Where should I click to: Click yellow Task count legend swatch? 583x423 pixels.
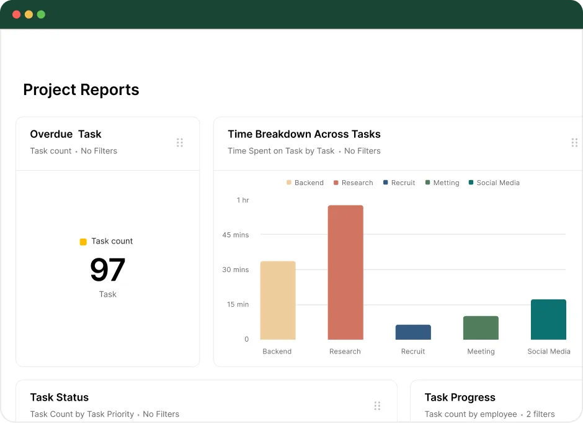point(83,242)
